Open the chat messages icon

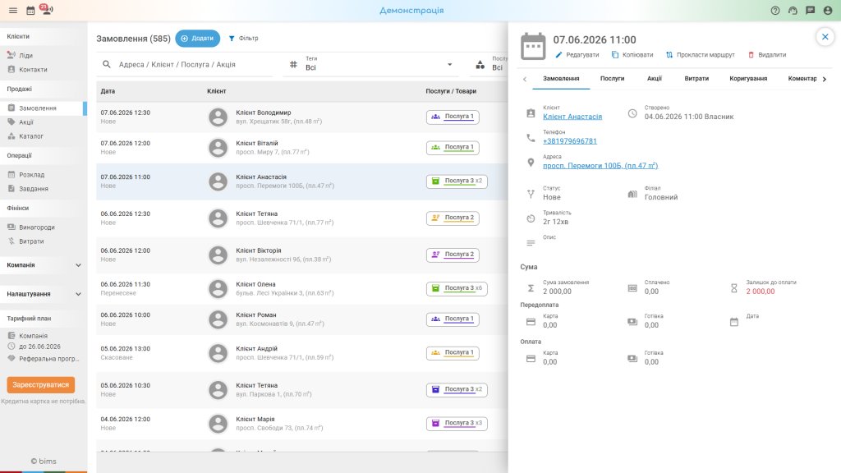coord(811,10)
